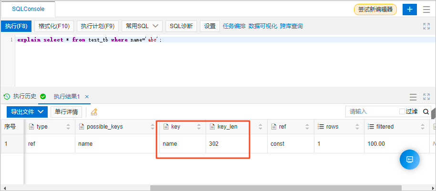Click the execution history clock icon
The height and width of the screenshot is (191, 436).
[x=7, y=97]
